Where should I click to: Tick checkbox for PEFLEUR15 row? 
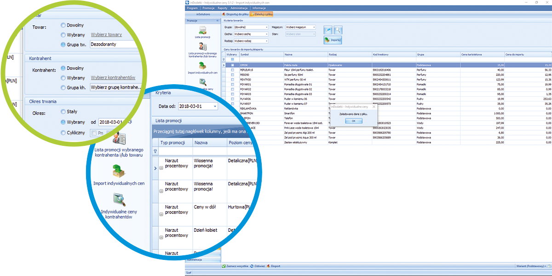[x=232, y=69]
